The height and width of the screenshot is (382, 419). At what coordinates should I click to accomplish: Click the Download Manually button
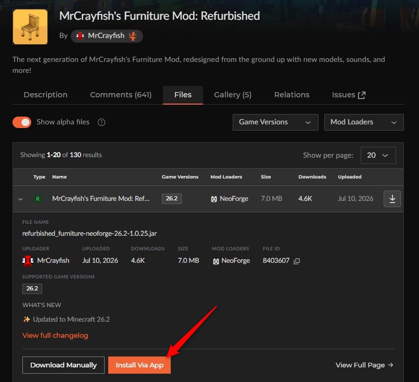[64, 365]
